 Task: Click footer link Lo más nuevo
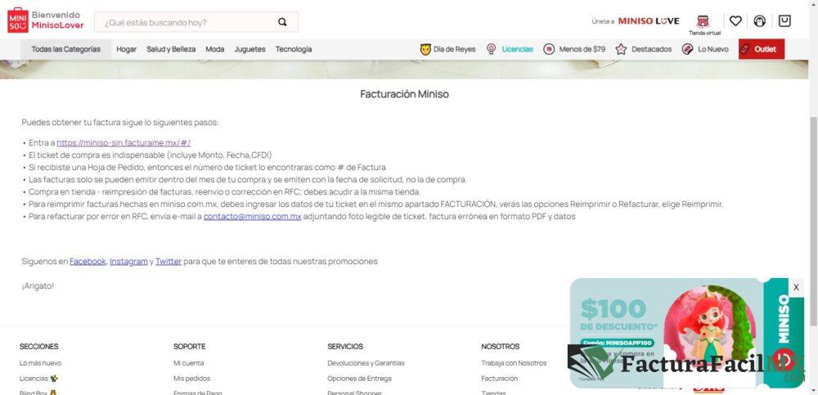(x=40, y=363)
